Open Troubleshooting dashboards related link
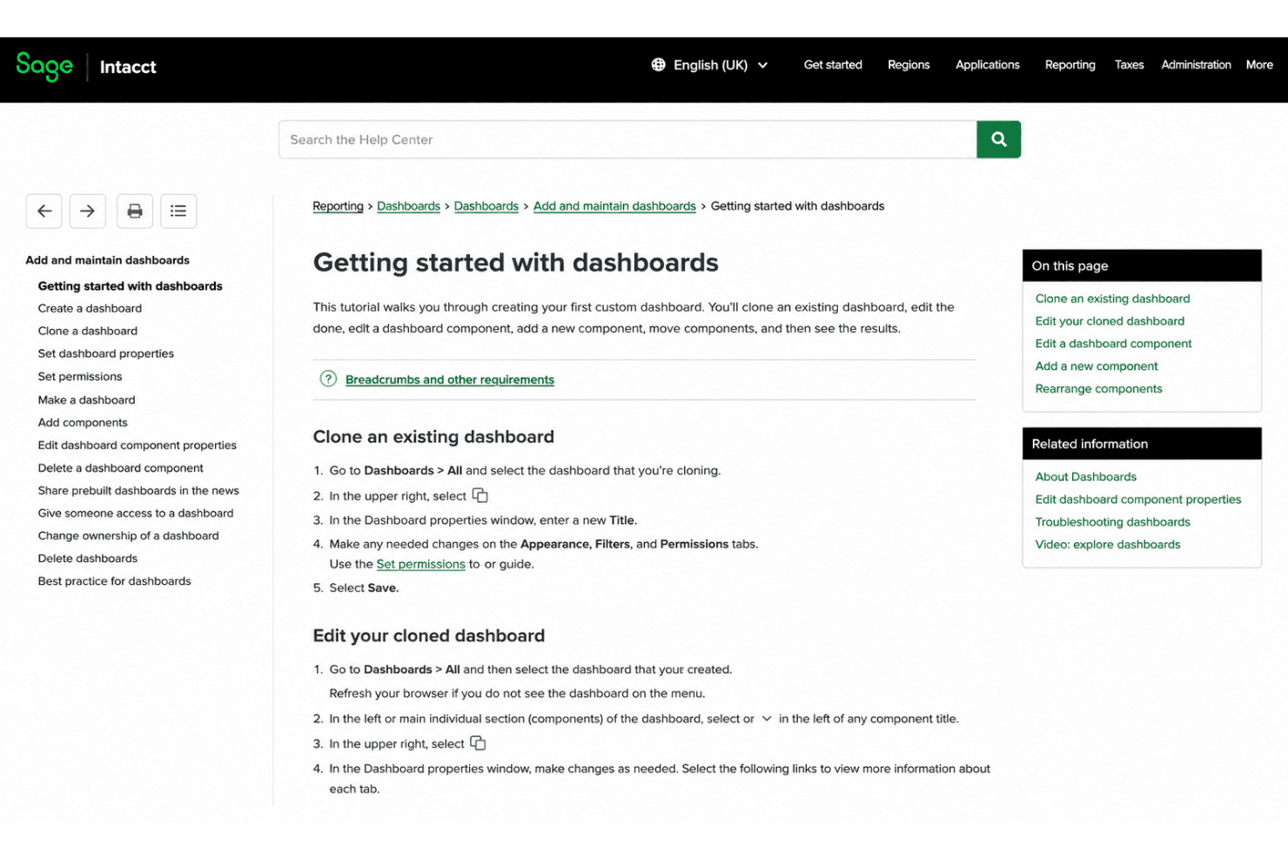This screenshot has width=1288, height=859. pyautogui.click(x=1112, y=522)
